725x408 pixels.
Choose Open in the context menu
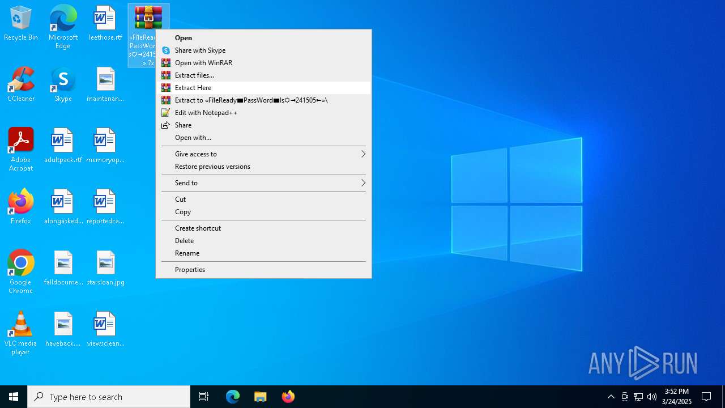point(263,38)
